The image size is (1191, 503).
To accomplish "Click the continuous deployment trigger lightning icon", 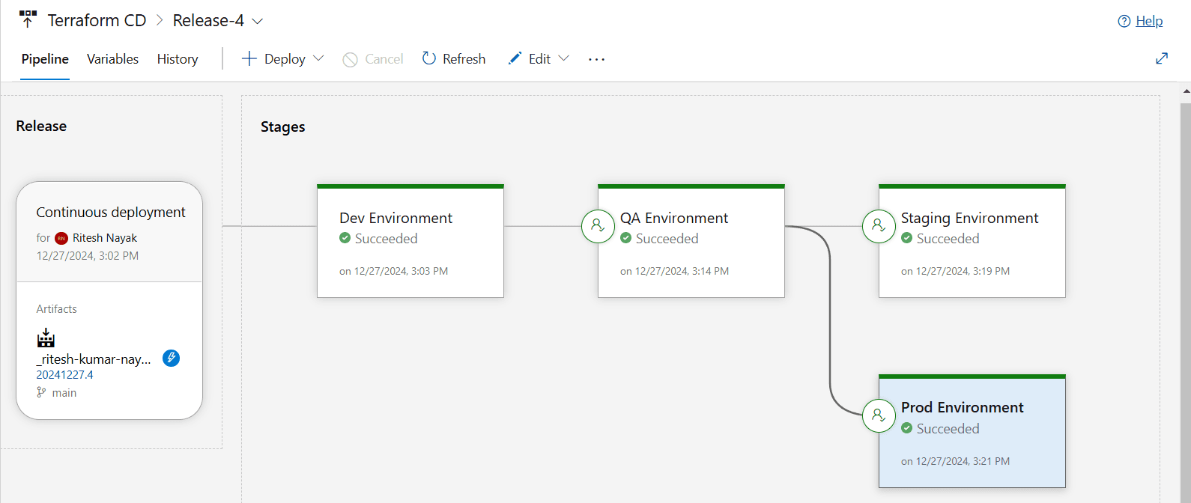I will (171, 359).
